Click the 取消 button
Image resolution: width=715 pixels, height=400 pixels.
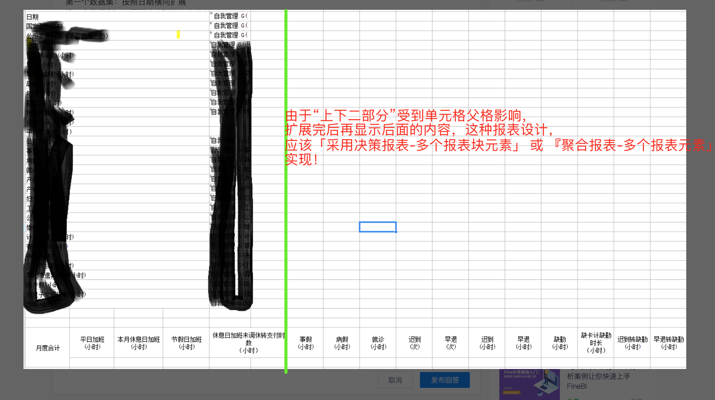395,380
